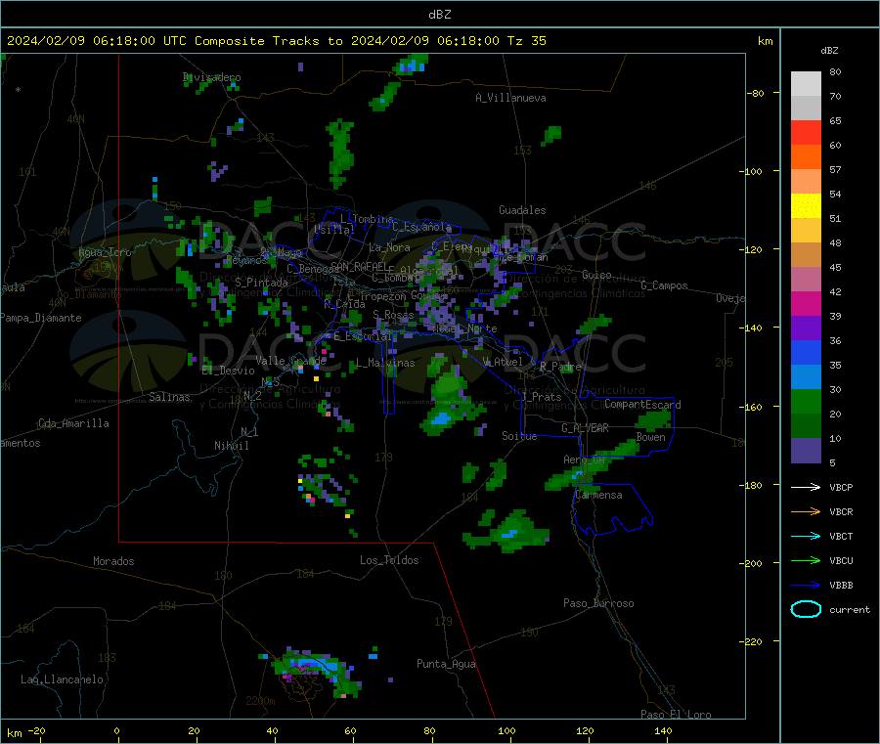
Task: Click the J_Prats map label
Action: (x=541, y=397)
